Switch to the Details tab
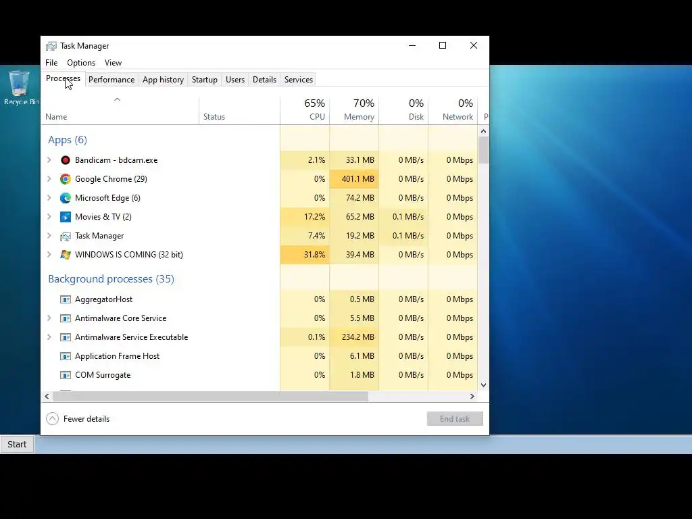This screenshot has height=519, width=692. click(x=264, y=80)
